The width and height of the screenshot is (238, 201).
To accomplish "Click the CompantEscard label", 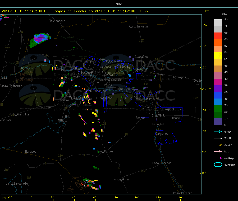I will pyautogui.click(x=174, y=109).
